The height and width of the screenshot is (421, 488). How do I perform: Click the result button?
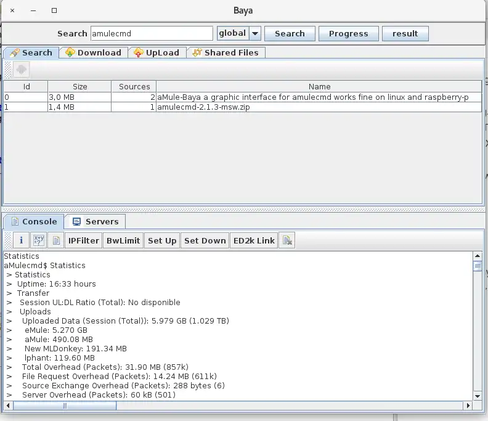coord(405,33)
